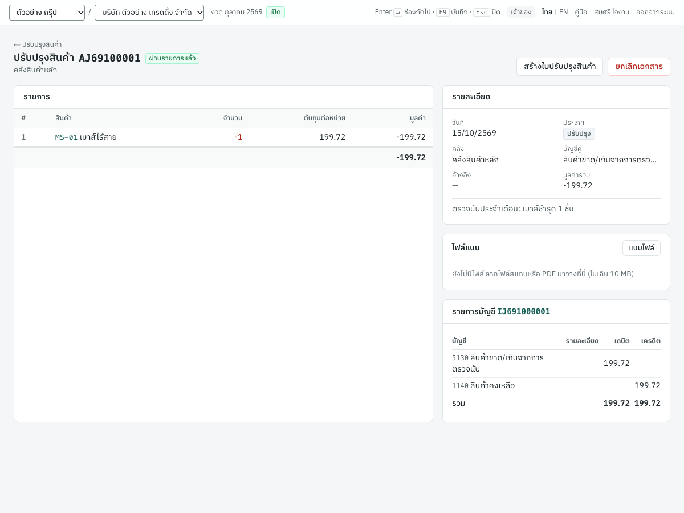684x513 pixels.
Task: Click คลังสินค้าหลัก warehouse value in details
Action: [475, 160]
